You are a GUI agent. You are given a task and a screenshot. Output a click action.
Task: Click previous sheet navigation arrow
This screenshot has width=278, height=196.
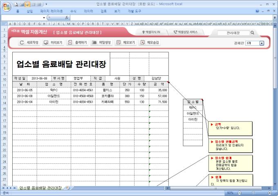[x=7, y=188]
